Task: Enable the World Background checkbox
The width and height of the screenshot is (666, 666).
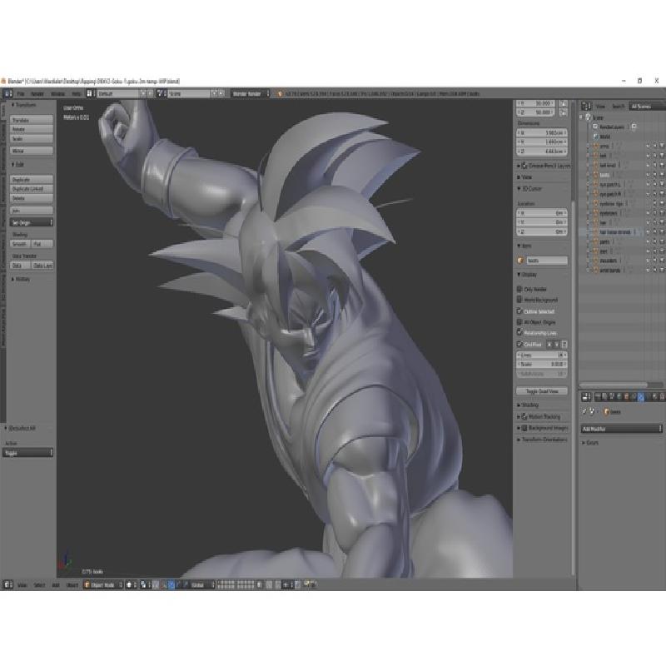Action: [x=519, y=300]
